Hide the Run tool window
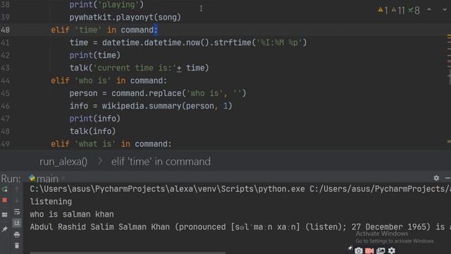The height and width of the screenshot is (254, 451). [447, 179]
